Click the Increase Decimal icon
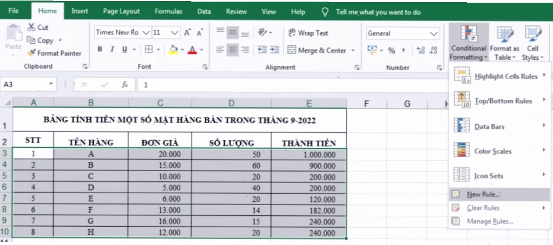Image resolution: width=553 pixels, height=245 pixels. pos(421,50)
